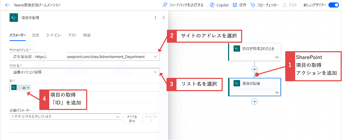Screen dimensions: 342x140
Task: Click connection link icon on 項目が作成されたとき card
Action: [277, 57]
